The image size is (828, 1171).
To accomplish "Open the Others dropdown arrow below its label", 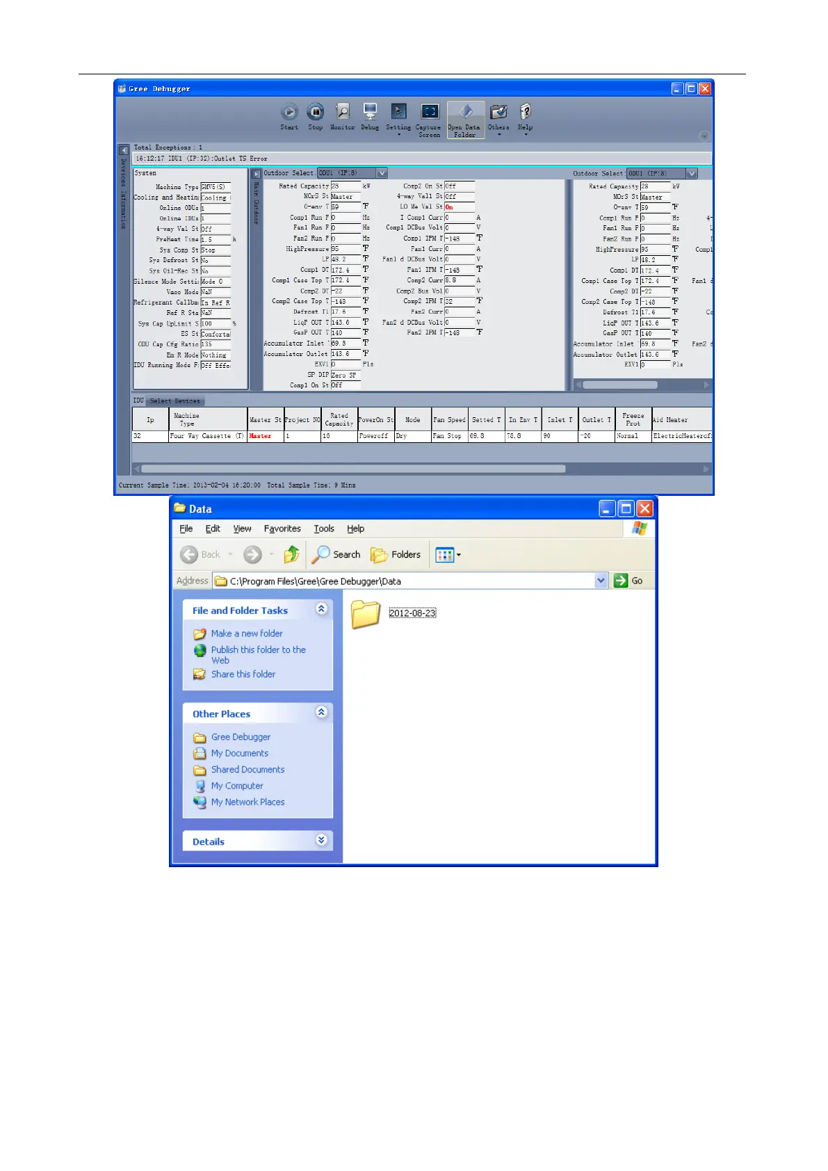I will (498, 135).
